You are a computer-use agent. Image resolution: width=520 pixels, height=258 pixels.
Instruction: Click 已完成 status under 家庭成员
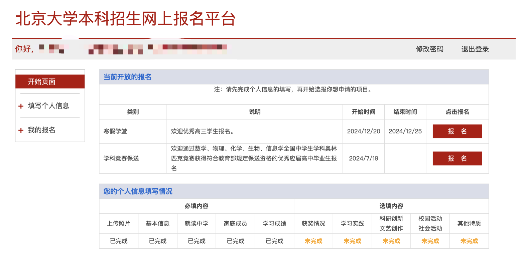(x=235, y=241)
